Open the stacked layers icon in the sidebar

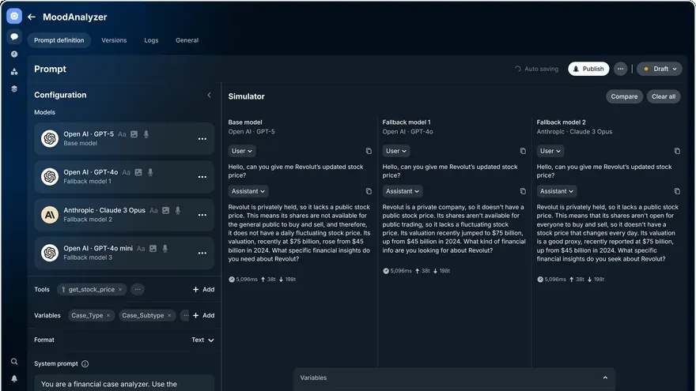[x=14, y=88]
